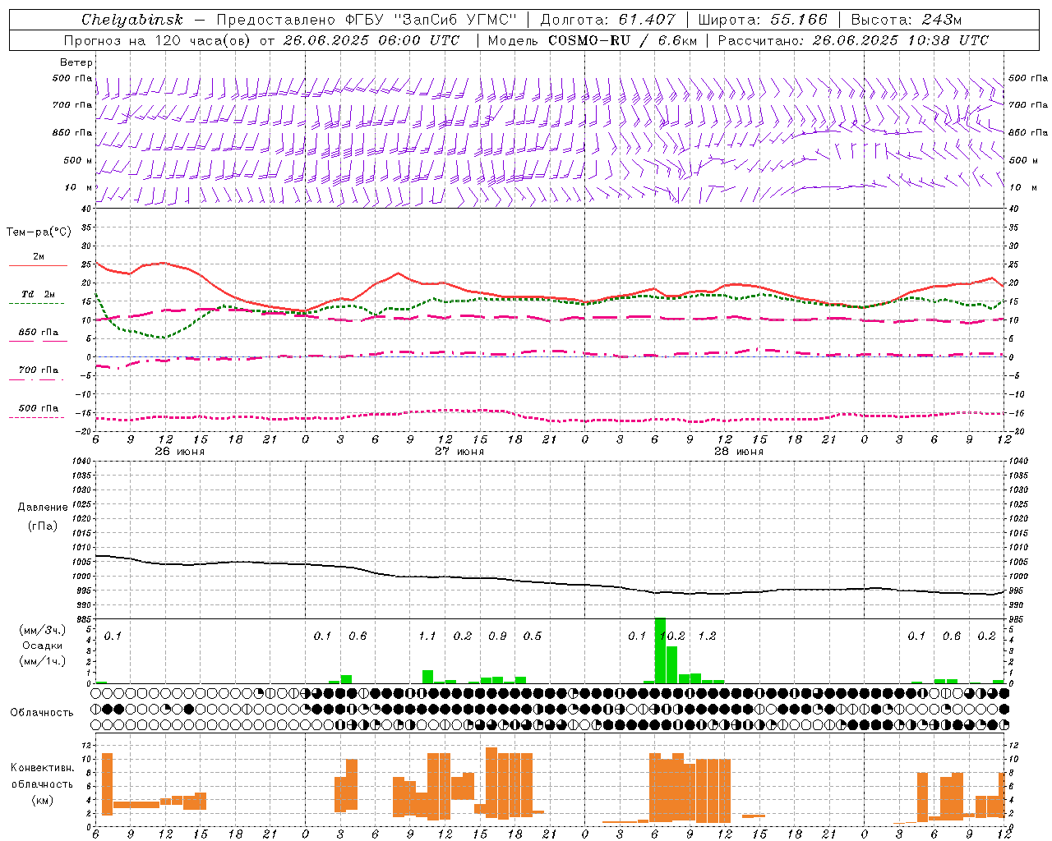Image resolution: width=1052 pixels, height=841 pixels.
Task: Click the 'Облачность' cloudiness label
Action: point(42,712)
